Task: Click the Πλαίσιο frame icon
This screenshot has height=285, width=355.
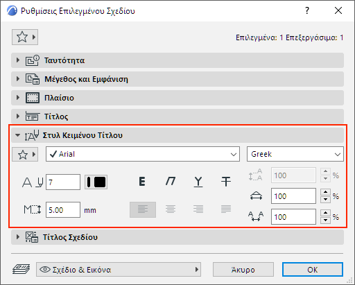Action: tap(33, 98)
